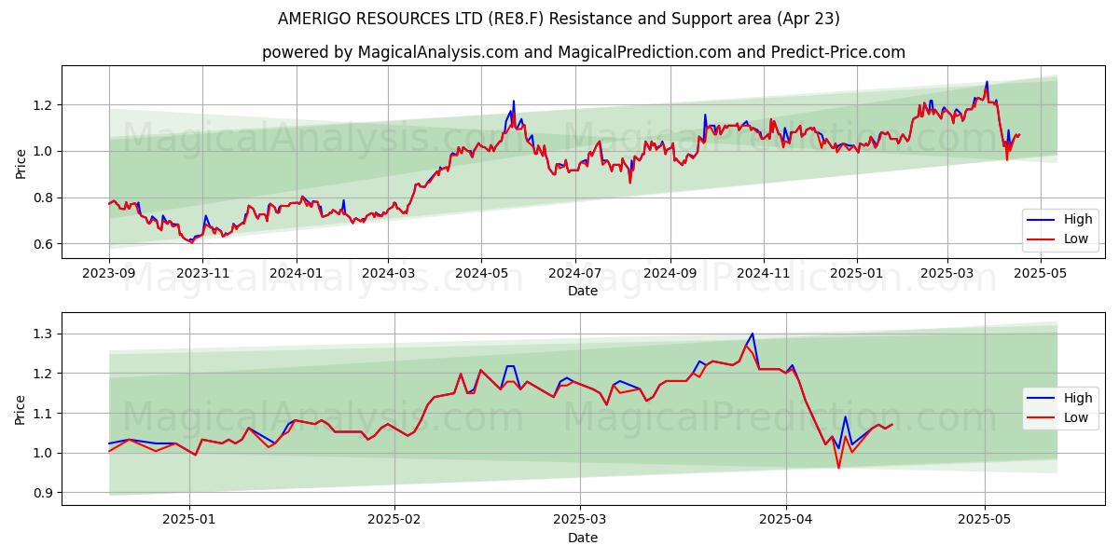Click the late-March 2025 price peak in lower chart
This screenshot has width=1119, height=559.
coord(752,334)
